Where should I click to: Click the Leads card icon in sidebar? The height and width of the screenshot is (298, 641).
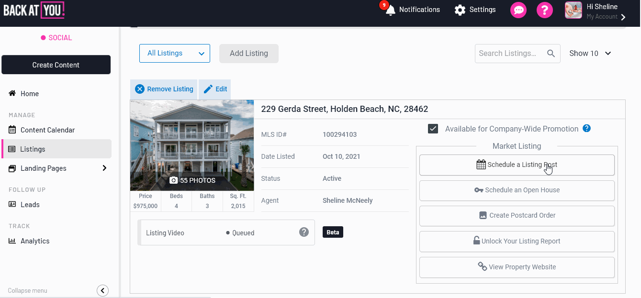point(12,204)
